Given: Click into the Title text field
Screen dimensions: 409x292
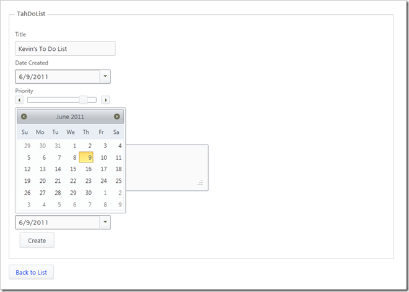Looking at the screenshot, I should (65, 48).
